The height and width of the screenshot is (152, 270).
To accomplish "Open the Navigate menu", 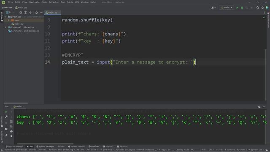I will tap(34, 2).
